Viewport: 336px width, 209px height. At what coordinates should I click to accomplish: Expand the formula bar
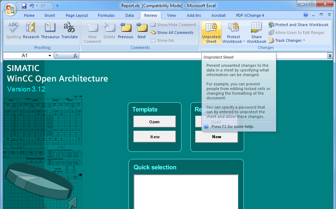330,56
